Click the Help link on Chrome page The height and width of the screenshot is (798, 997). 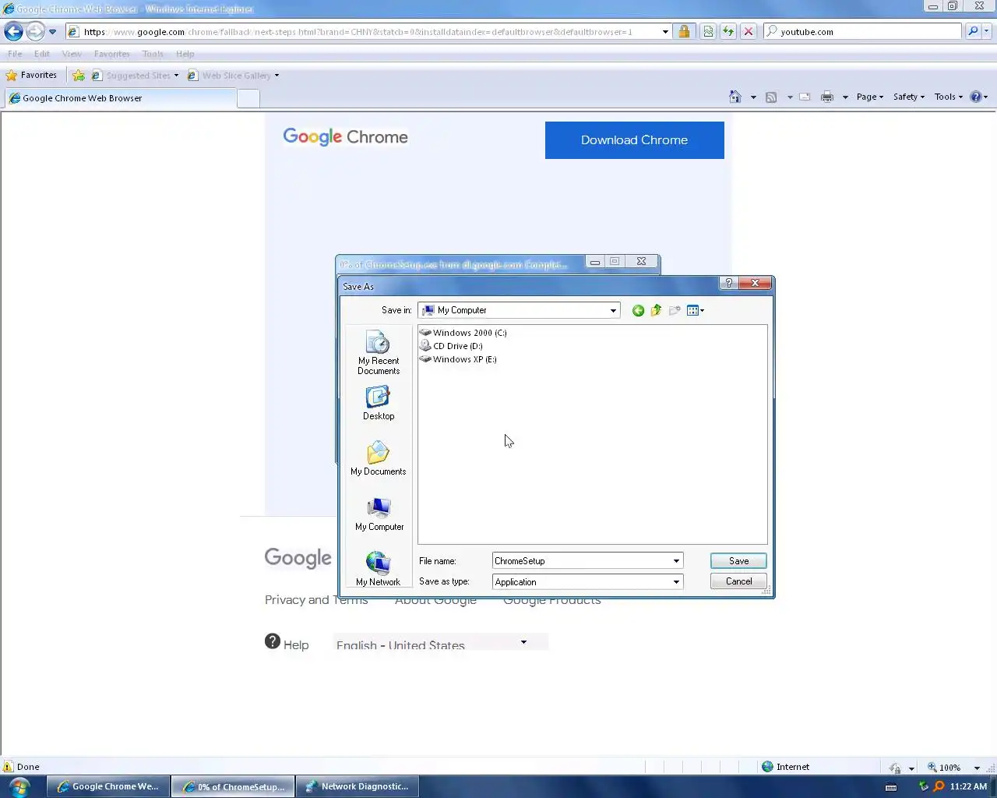click(287, 644)
